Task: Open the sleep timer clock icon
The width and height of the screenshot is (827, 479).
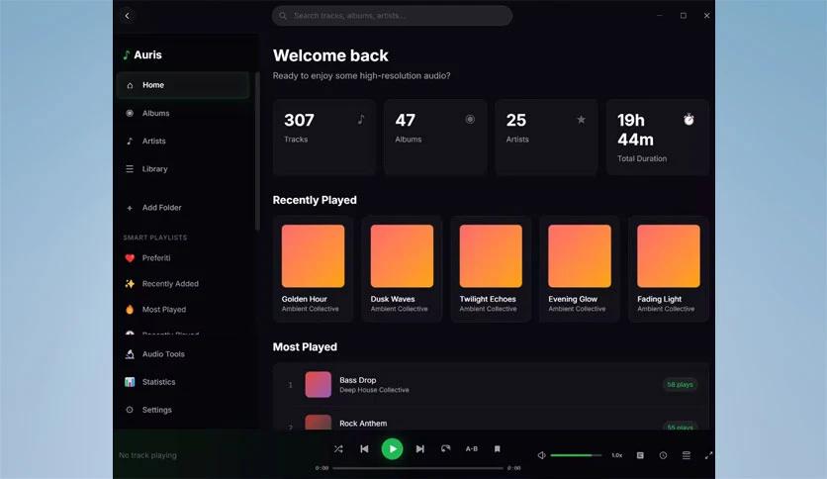Action: tap(663, 455)
